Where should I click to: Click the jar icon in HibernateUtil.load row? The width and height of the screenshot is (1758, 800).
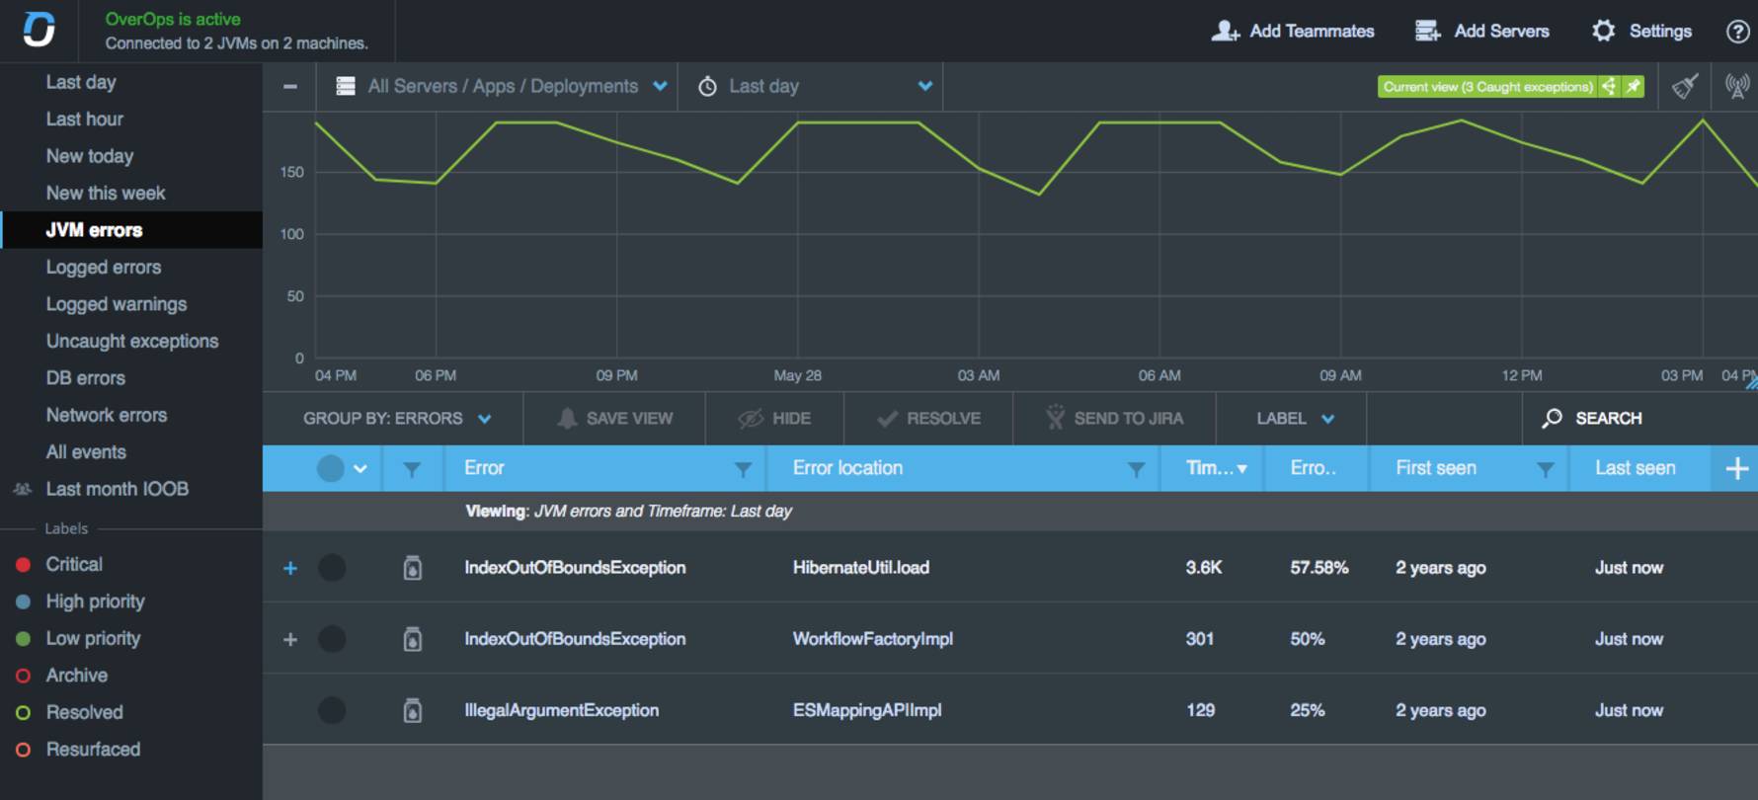(x=413, y=568)
